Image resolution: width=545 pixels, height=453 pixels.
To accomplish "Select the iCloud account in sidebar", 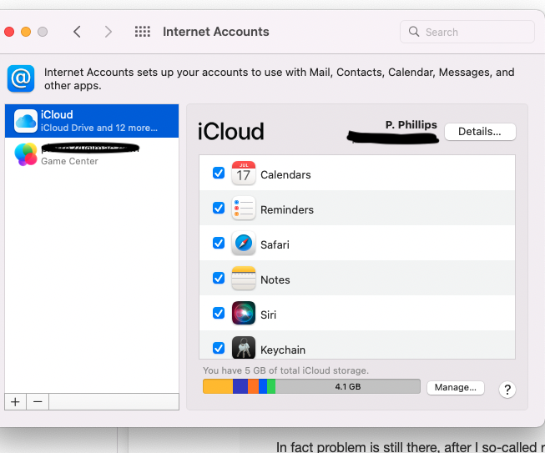I will (92, 121).
